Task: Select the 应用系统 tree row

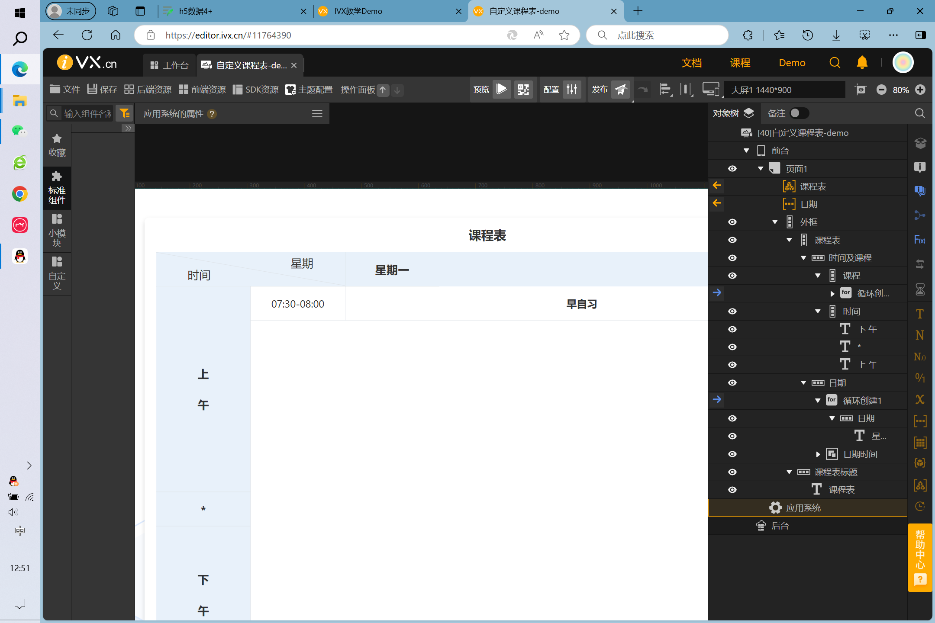Action: point(808,507)
